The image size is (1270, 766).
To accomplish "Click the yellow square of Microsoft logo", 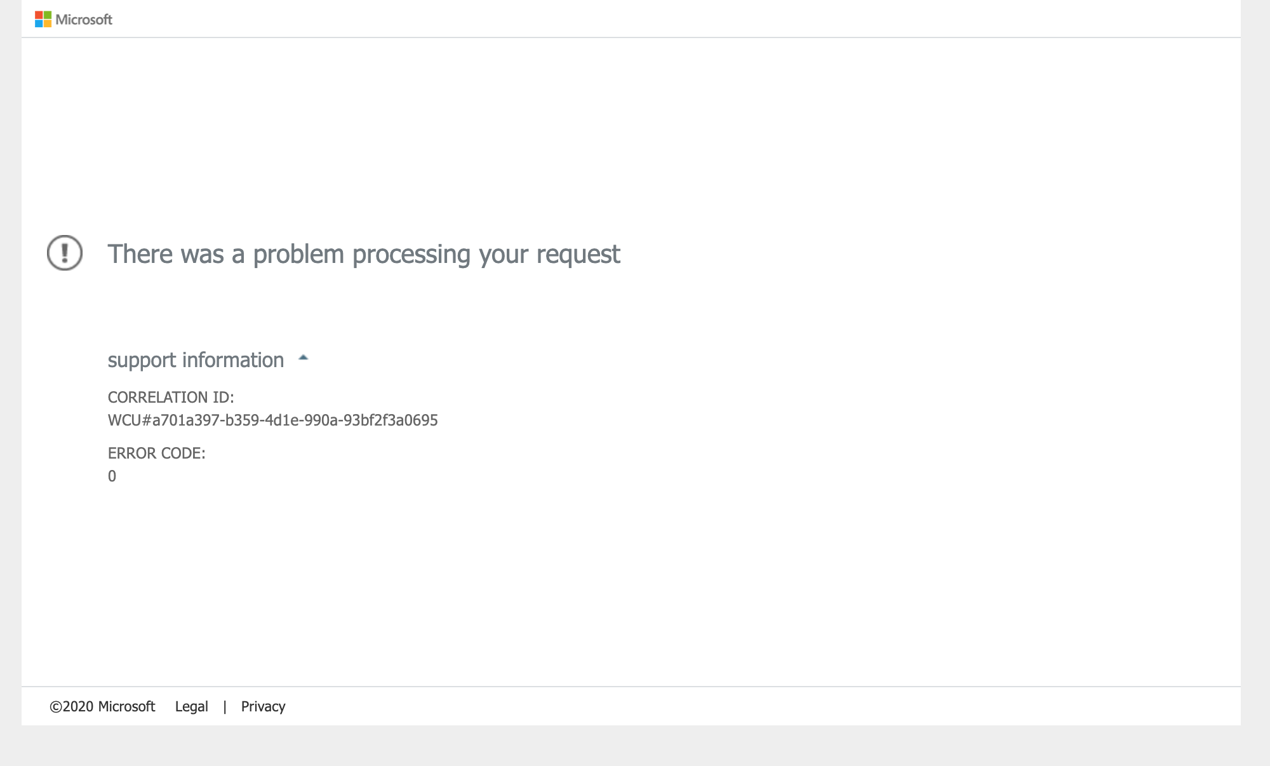I will 48,24.
